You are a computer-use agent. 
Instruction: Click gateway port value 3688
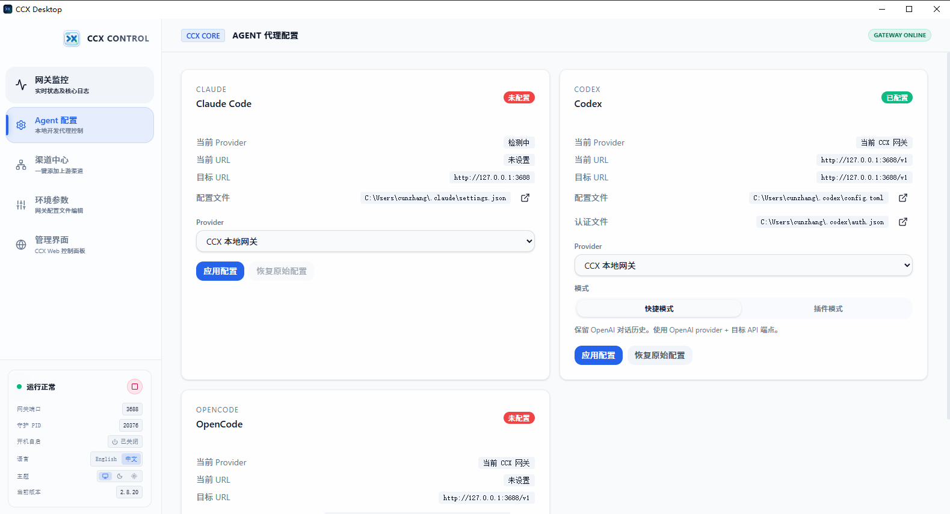[x=132, y=409]
